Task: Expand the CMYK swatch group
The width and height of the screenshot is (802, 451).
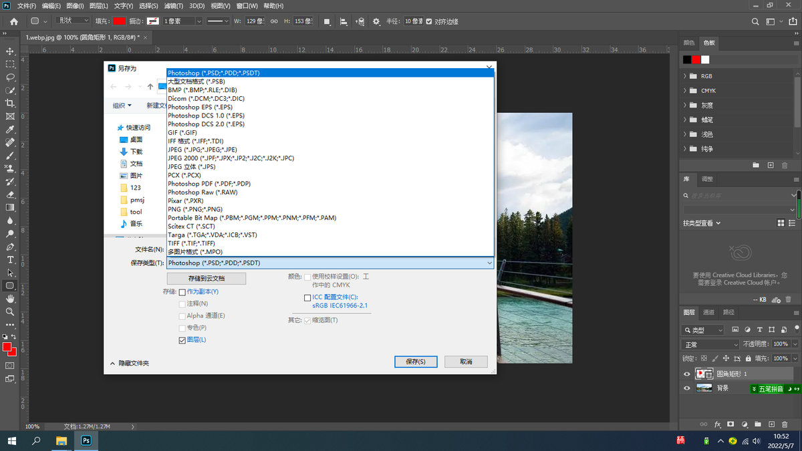Action: (686, 91)
